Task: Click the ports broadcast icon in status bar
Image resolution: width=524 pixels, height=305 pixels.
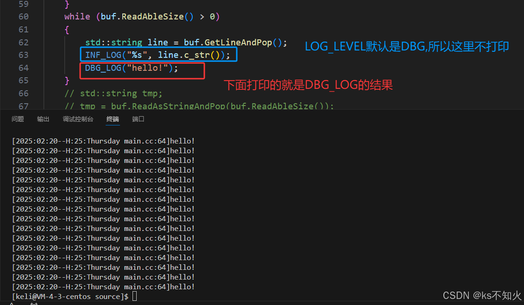Action: [x=33, y=304]
